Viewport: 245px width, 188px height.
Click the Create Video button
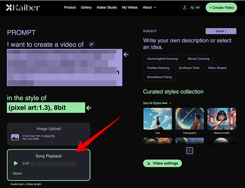(221, 8)
